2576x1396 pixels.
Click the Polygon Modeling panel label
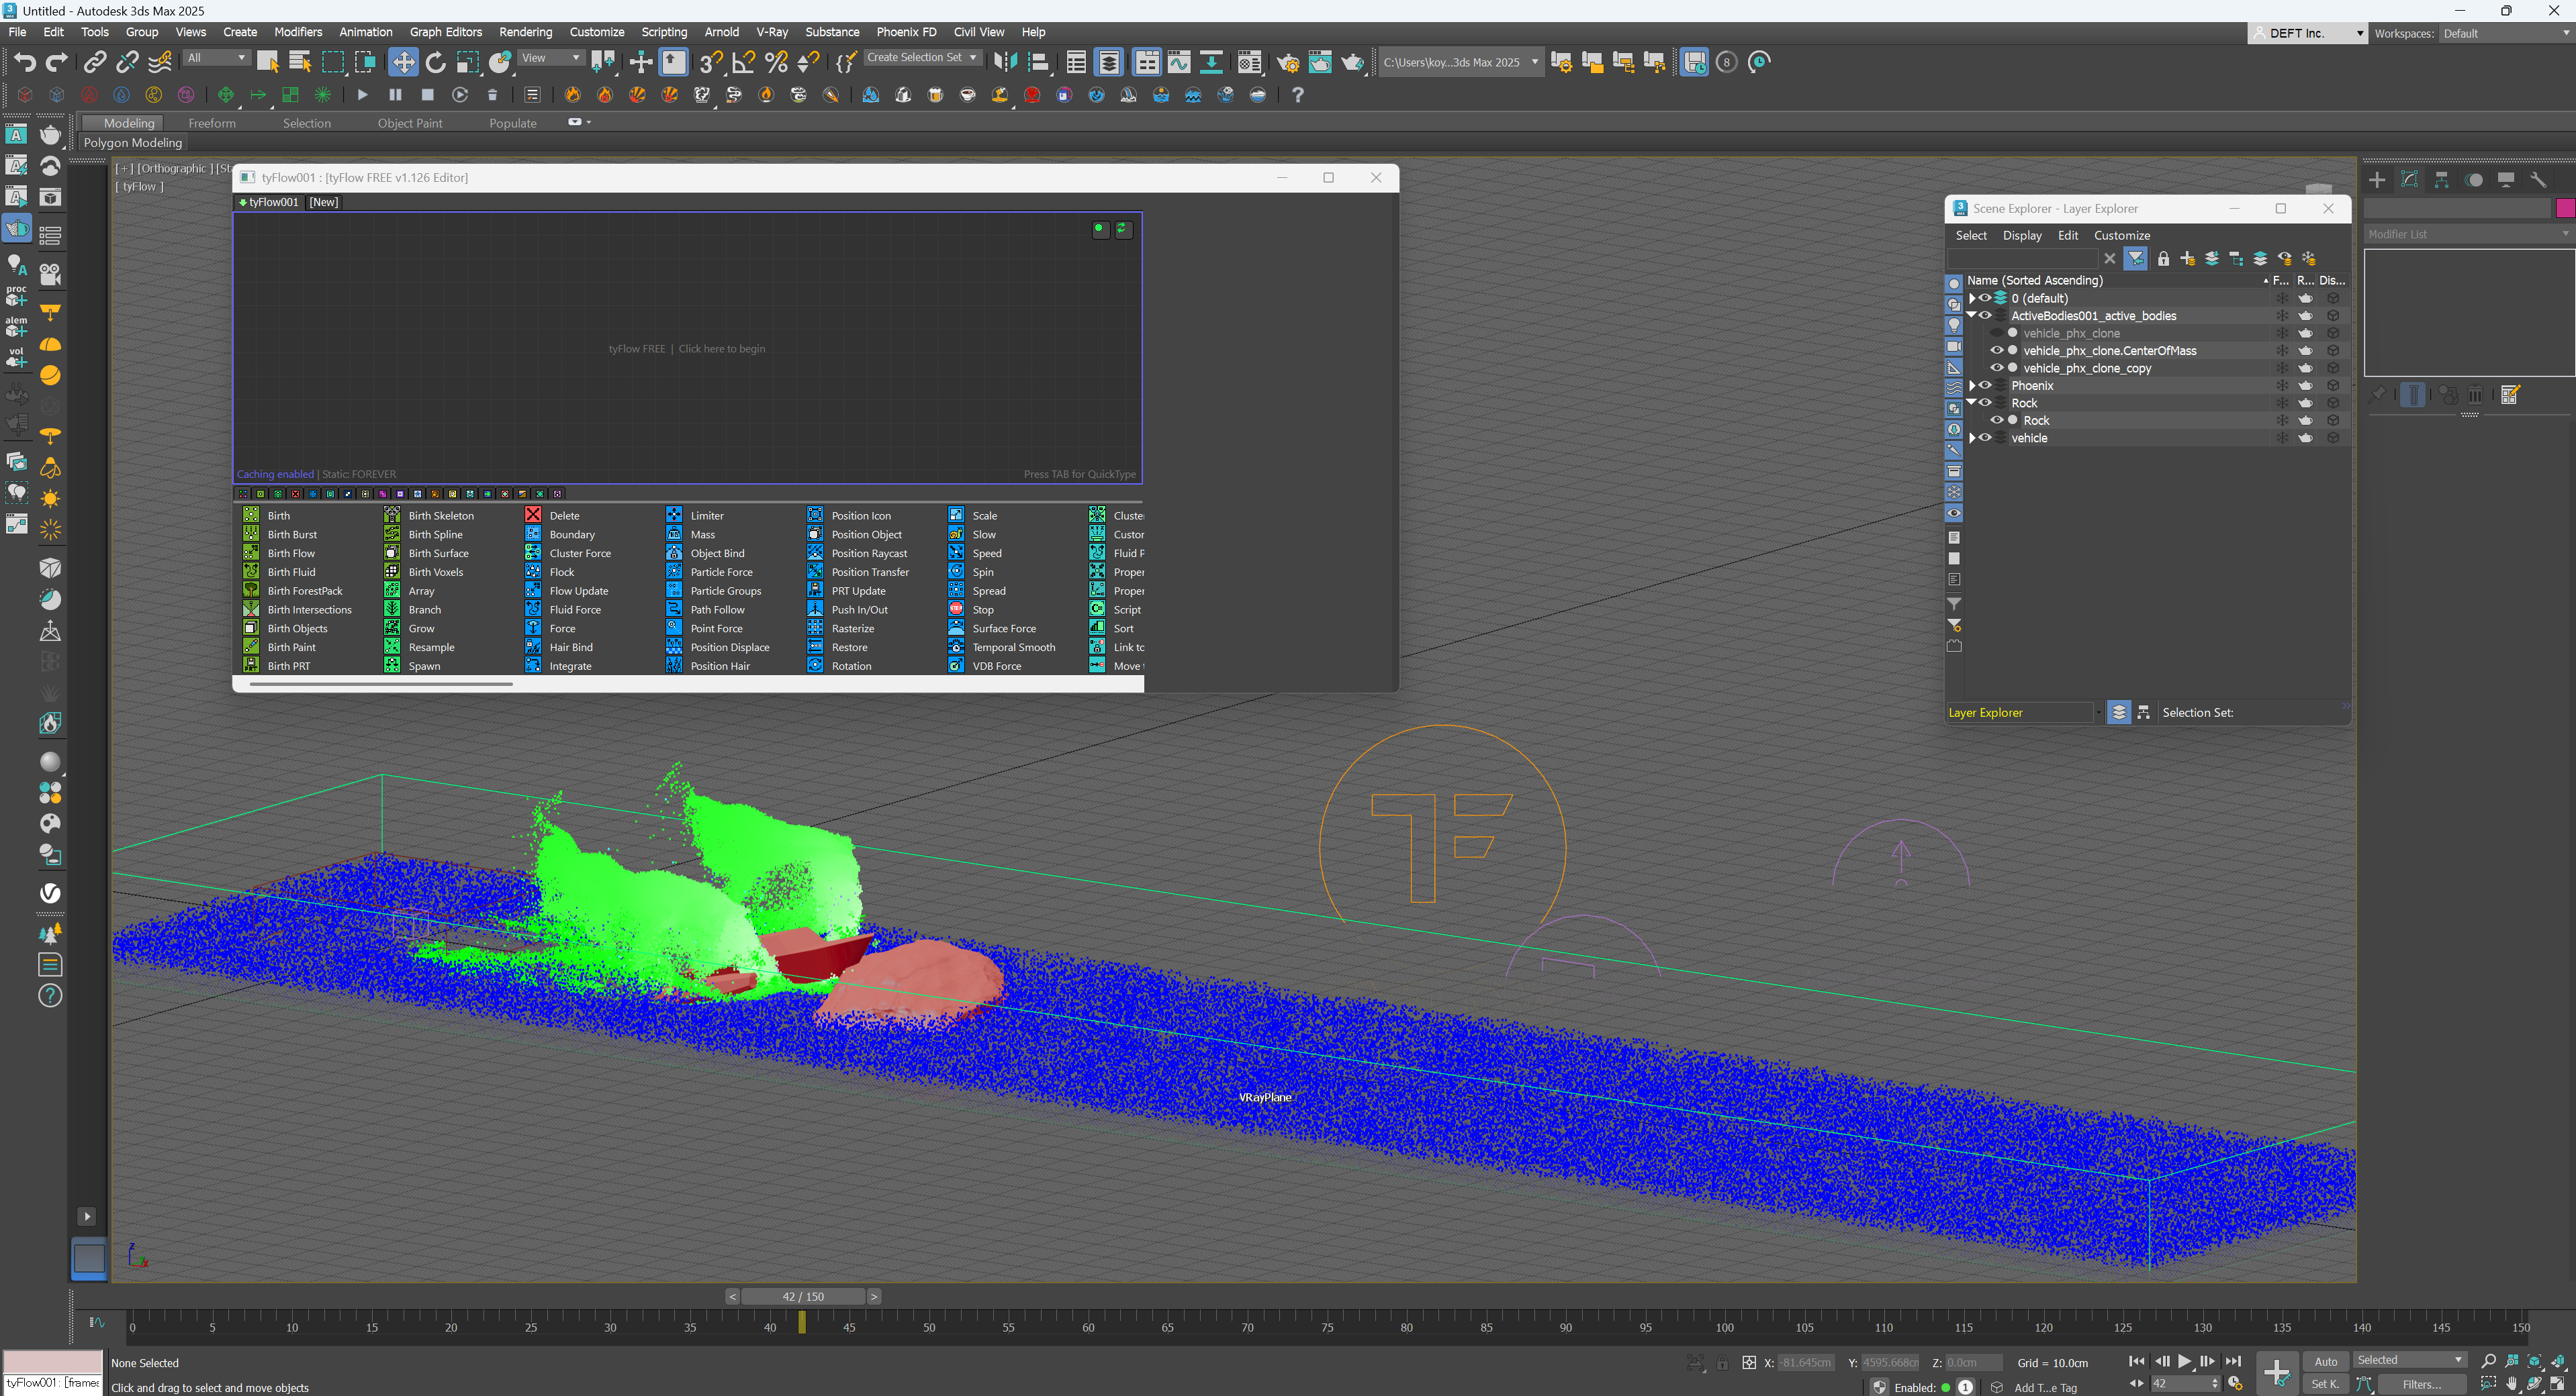pyautogui.click(x=132, y=143)
